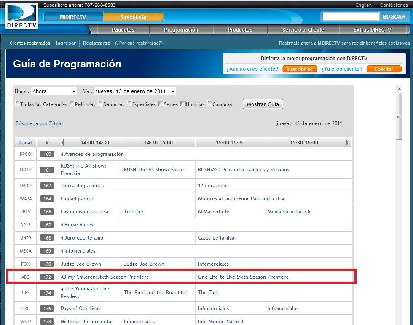Click channel 160 number badge
This screenshot has height=325, width=413.
point(47,154)
